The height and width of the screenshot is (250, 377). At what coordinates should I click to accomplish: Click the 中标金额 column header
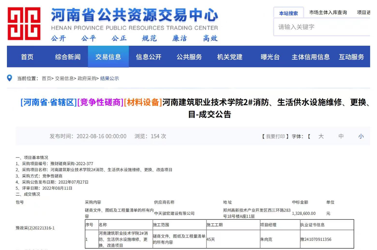click(300, 202)
